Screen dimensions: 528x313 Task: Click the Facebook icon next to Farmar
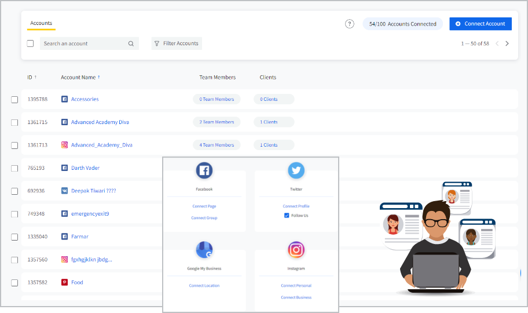[x=64, y=236]
